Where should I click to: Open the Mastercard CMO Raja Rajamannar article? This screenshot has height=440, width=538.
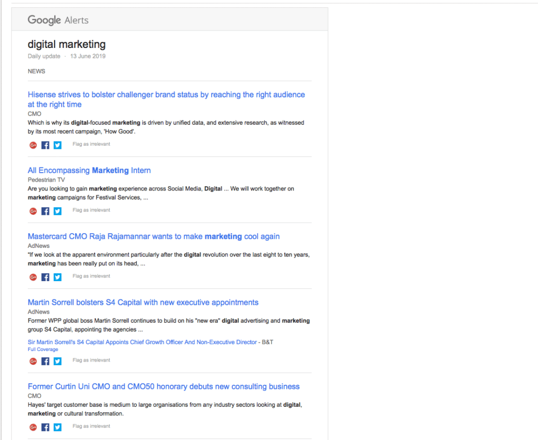tap(153, 236)
